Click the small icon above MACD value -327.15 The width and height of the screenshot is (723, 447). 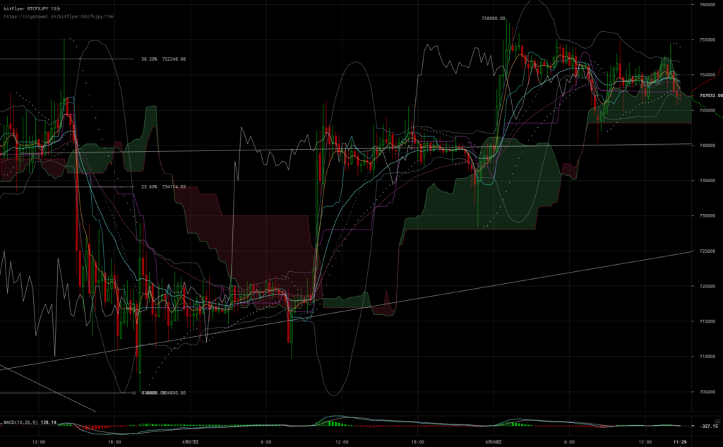tap(717, 421)
